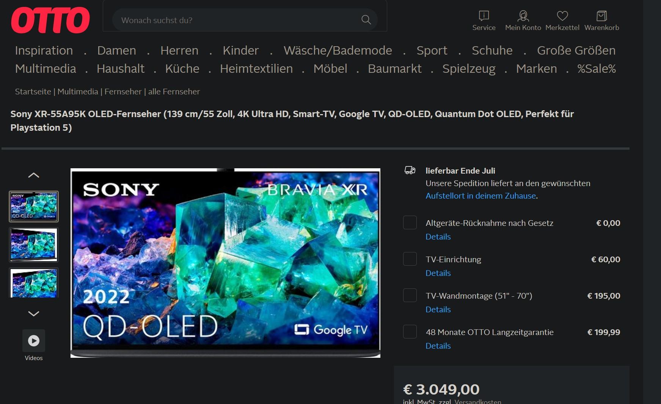Enable the TV-Einrichtung service checkbox
This screenshot has width=661, height=404.
pos(410,259)
